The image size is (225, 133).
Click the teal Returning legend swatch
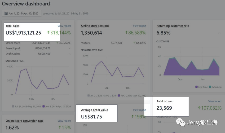210,87
